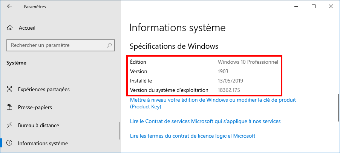340x153 pixels.
Task: Maximize the Paramètres window
Action: (314, 6)
